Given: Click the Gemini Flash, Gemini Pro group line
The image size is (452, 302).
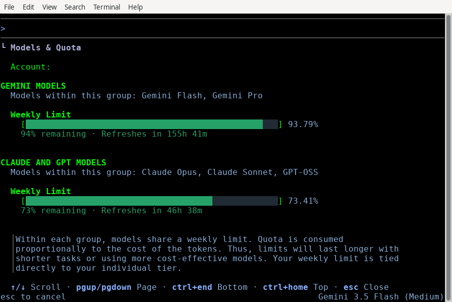Looking at the screenshot, I should click(x=136, y=96).
